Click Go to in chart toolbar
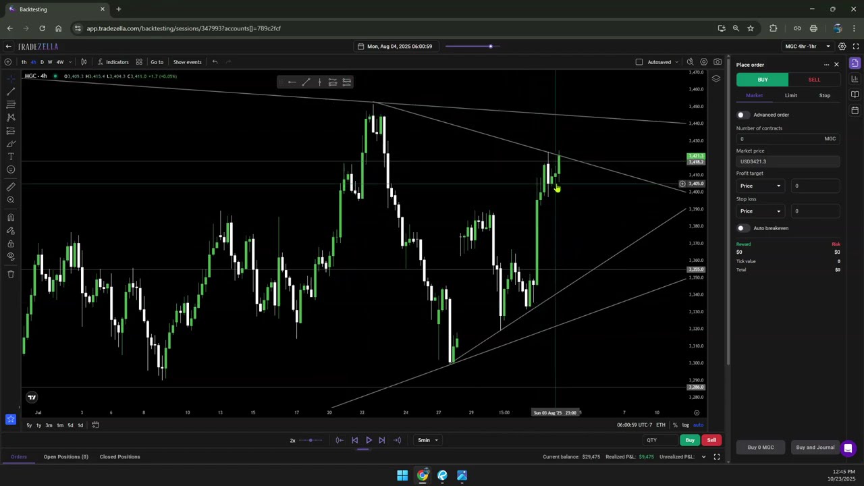This screenshot has width=864, height=486. click(x=157, y=62)
